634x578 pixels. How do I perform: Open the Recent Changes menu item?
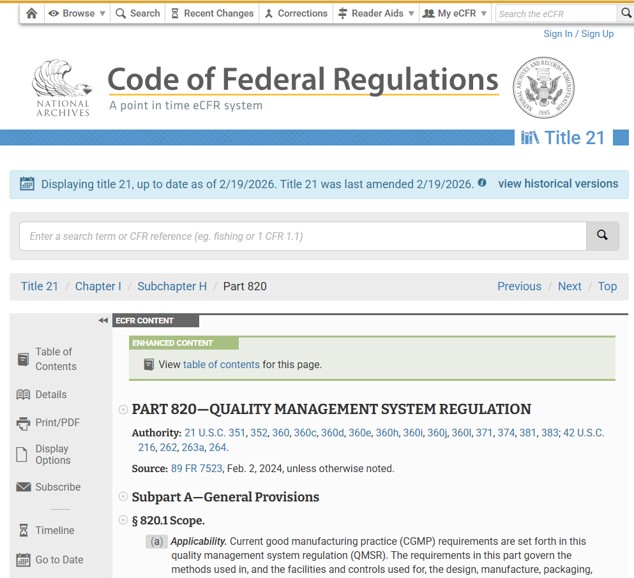point(212,13)
